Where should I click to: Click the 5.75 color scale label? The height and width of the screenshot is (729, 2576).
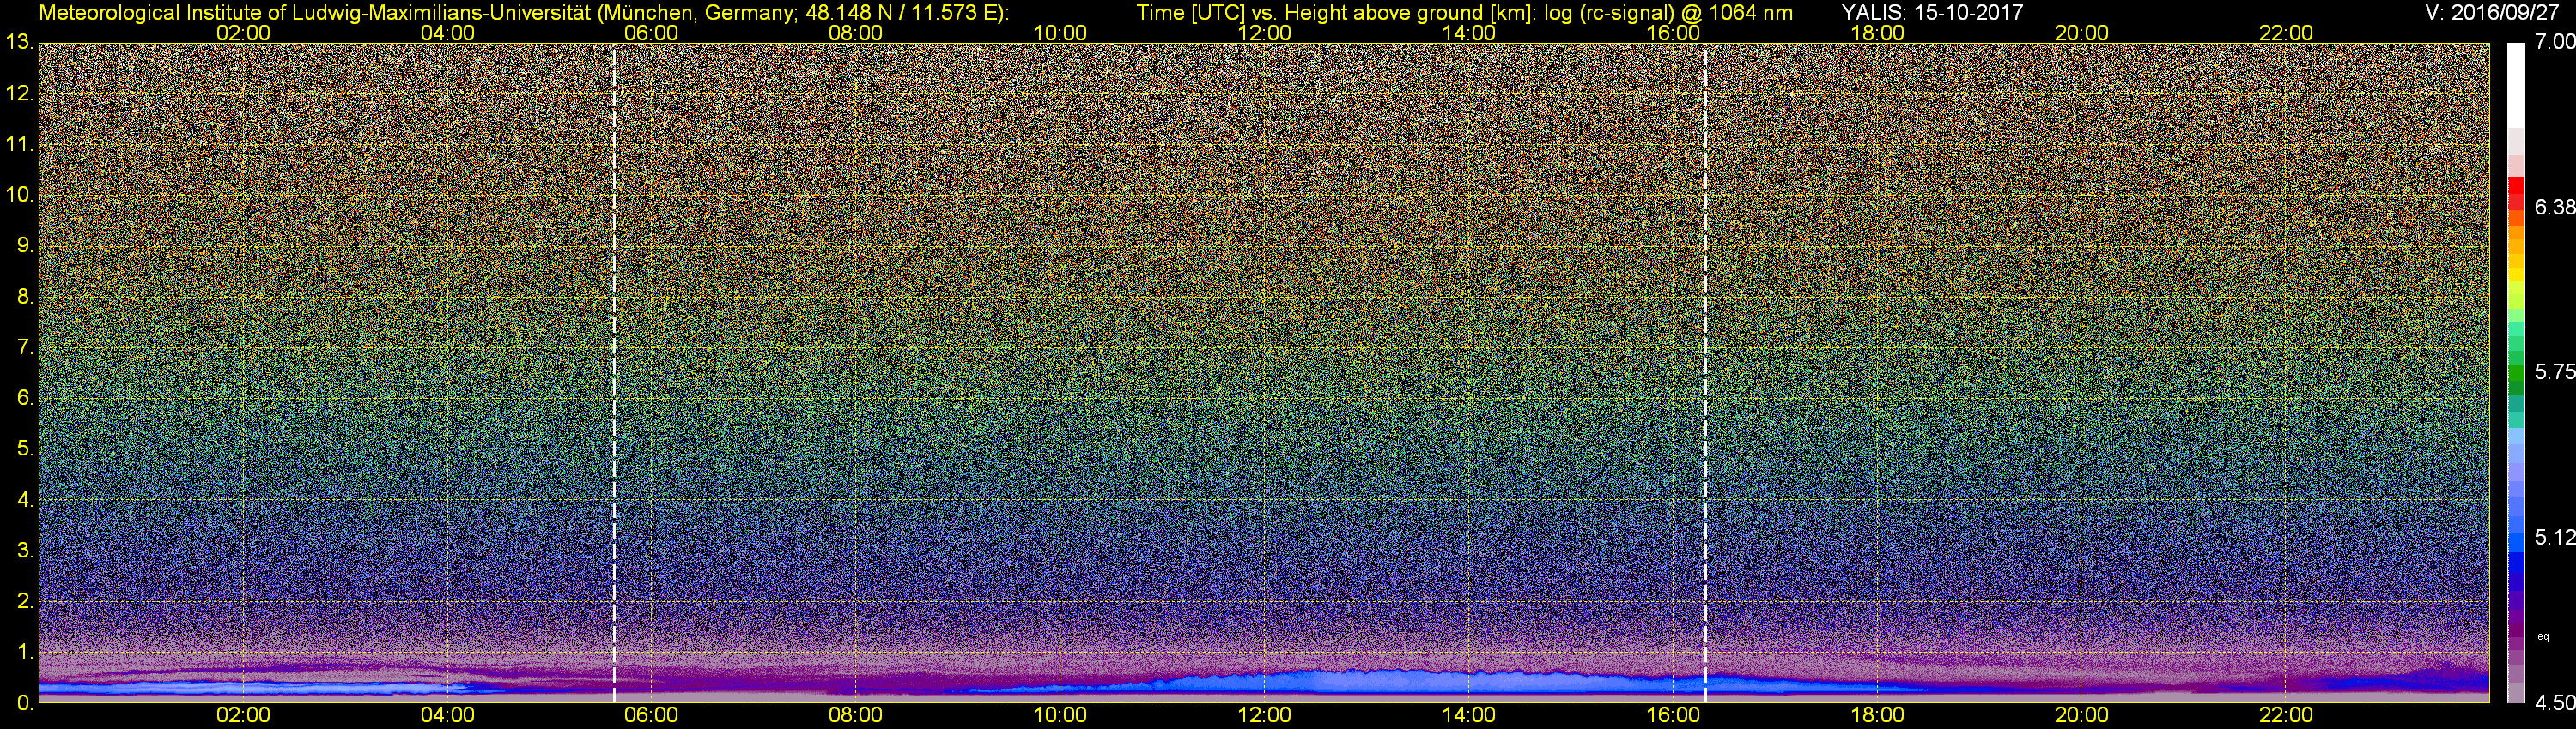[2554, 372]
